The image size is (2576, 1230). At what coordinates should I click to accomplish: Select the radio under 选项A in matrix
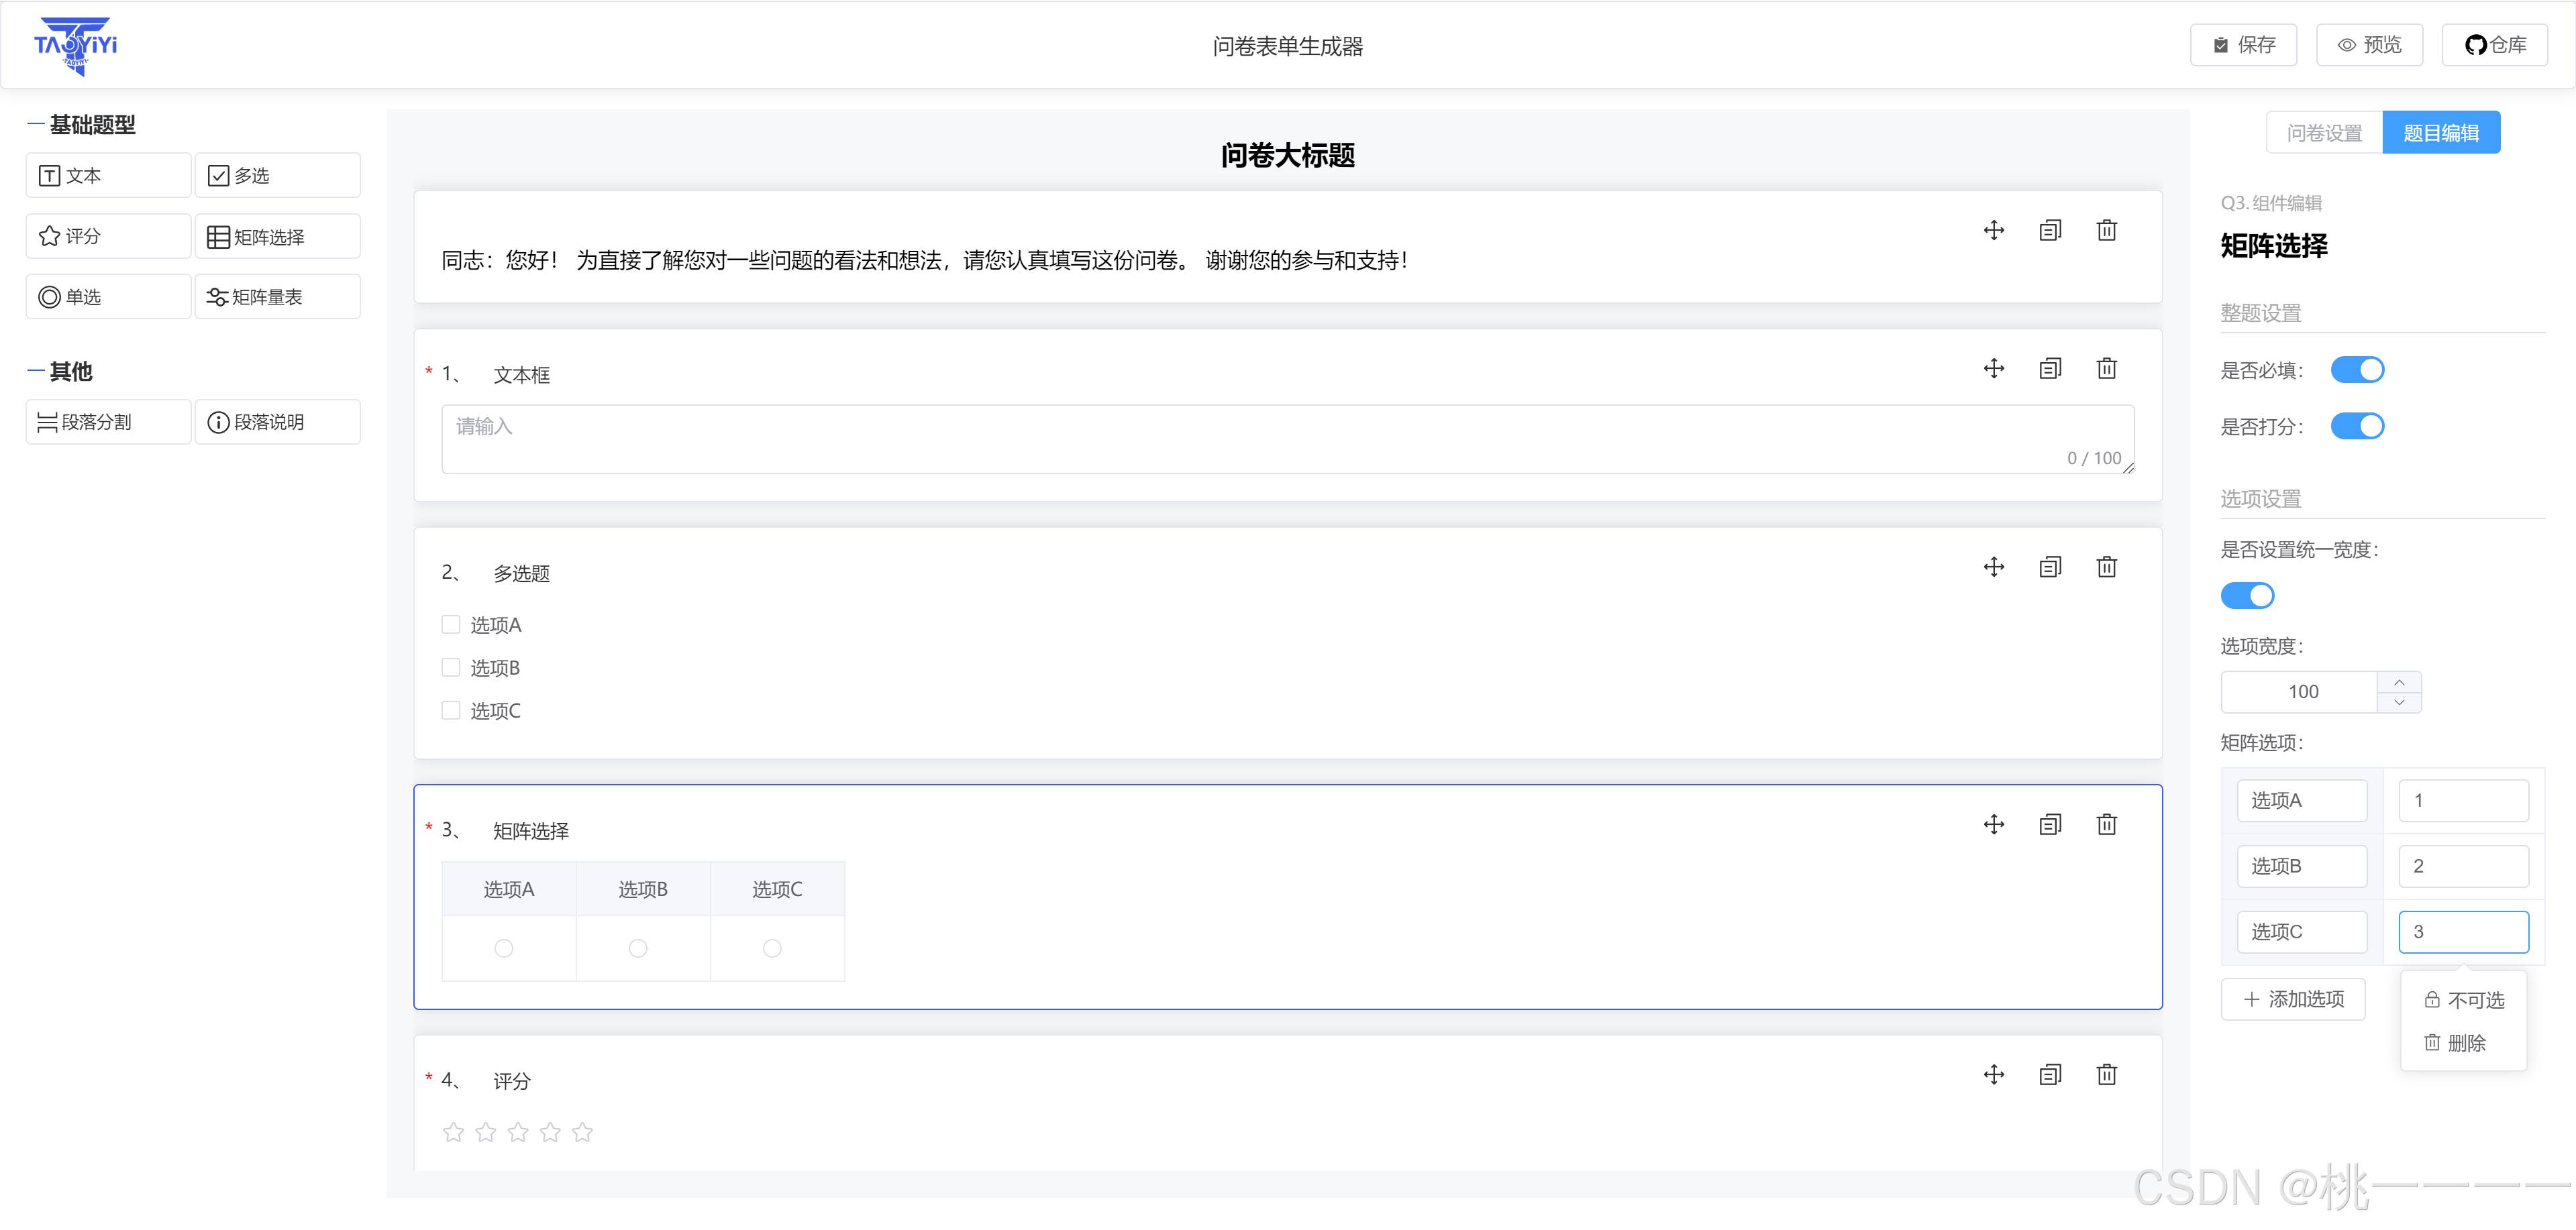(x=504, y=948)
